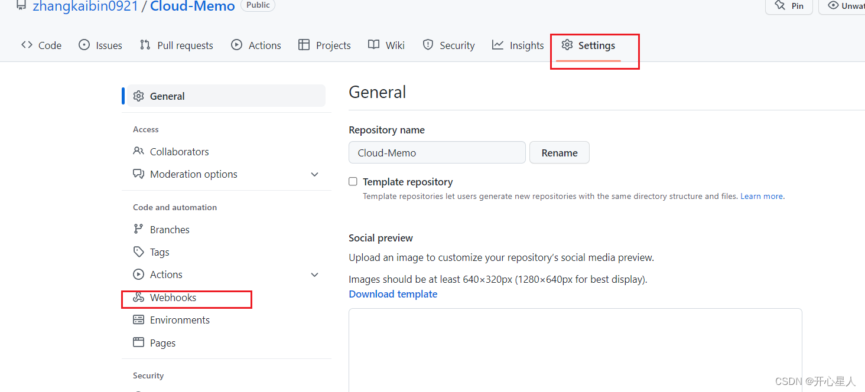
Task: Click the Webhooks icon in the sidebar
Action: pos(138,298)
